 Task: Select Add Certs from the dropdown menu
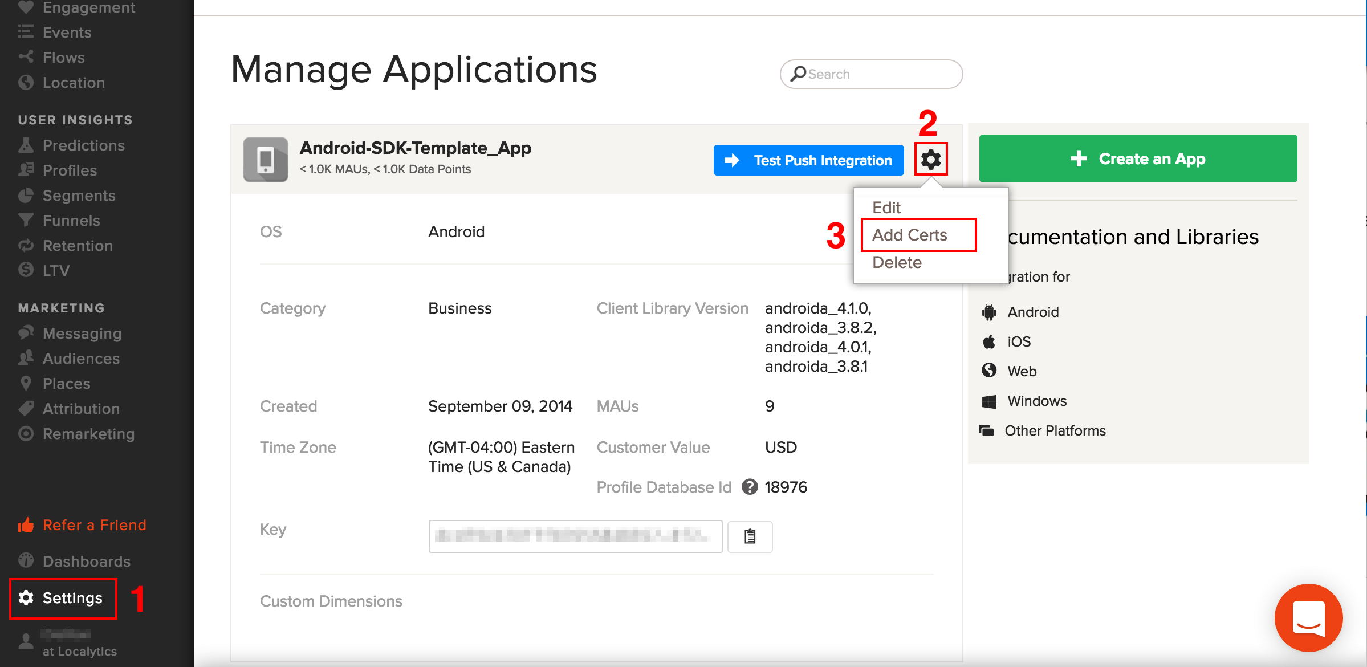[910, 235]
